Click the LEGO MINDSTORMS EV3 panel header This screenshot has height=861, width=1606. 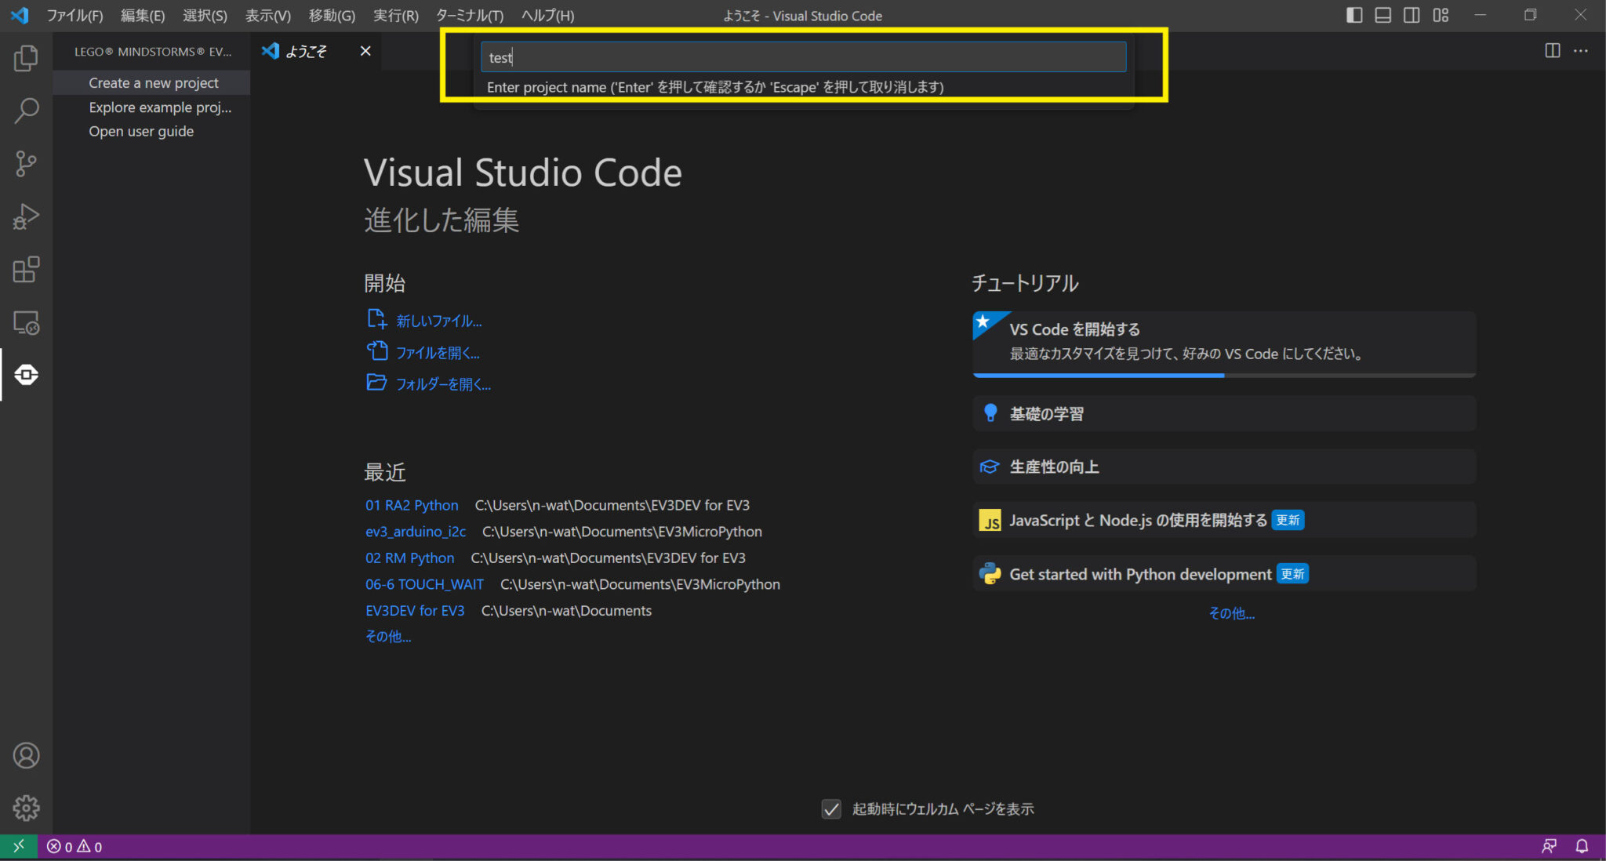(152, 52)
